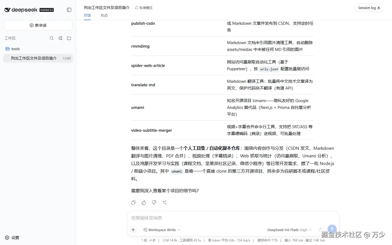Open the Workspace Write permission dropdown

pos(162,230)
